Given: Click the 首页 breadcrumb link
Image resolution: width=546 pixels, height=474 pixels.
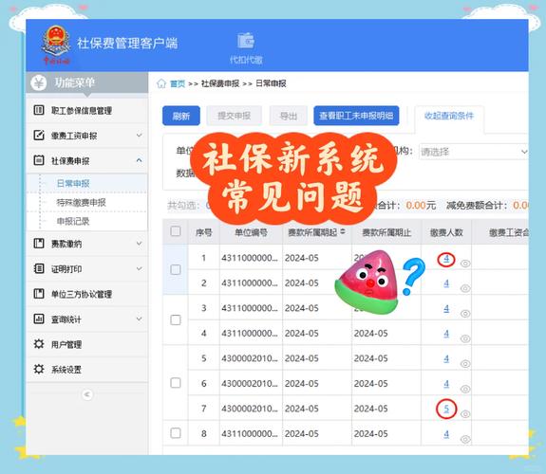Looking at the screenshot, I should pyautogui.click(x=178, y=83).
